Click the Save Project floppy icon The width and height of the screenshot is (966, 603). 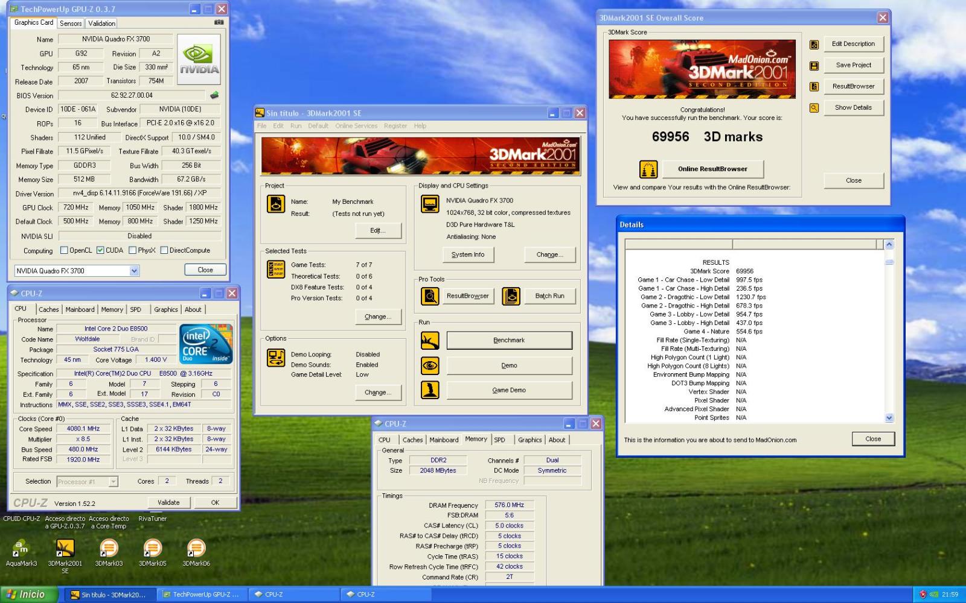pyautogui.click(x=814, y=66)
